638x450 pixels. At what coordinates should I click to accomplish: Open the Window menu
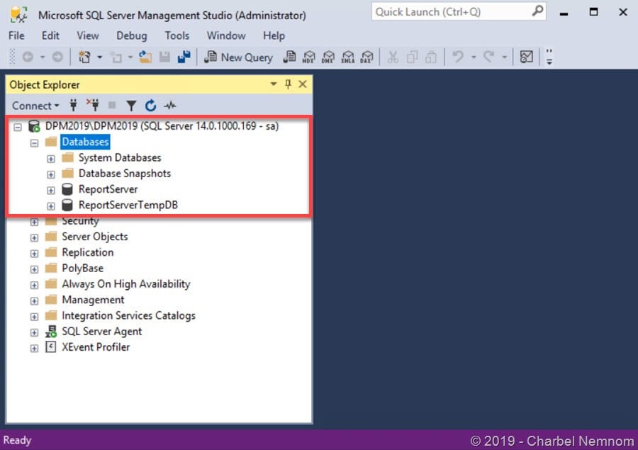(x=226, y=36)
